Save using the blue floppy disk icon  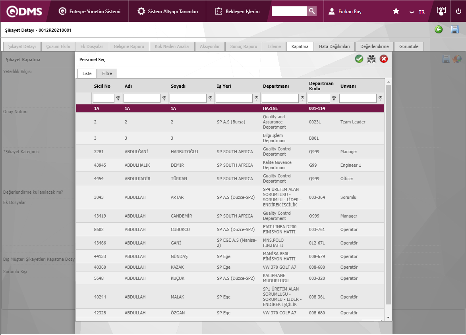pyautogui.click(x=455, y=29)
